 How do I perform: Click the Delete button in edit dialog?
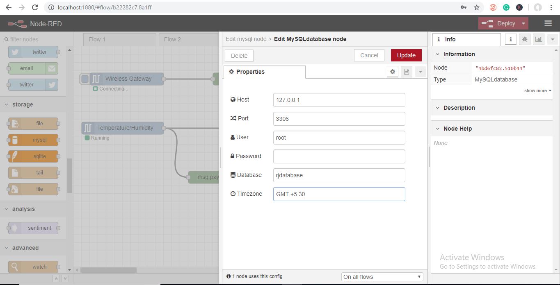coord(239,56)
